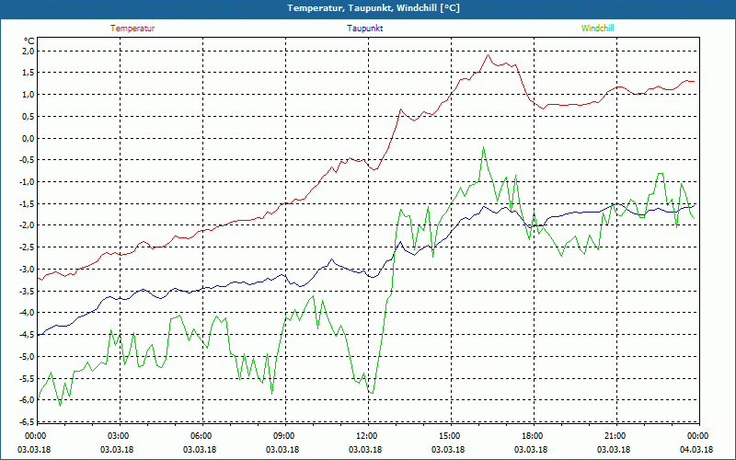The image size is (736, 460).
Task: Click the -5,0 y-axis value
Action: [28, 356]
